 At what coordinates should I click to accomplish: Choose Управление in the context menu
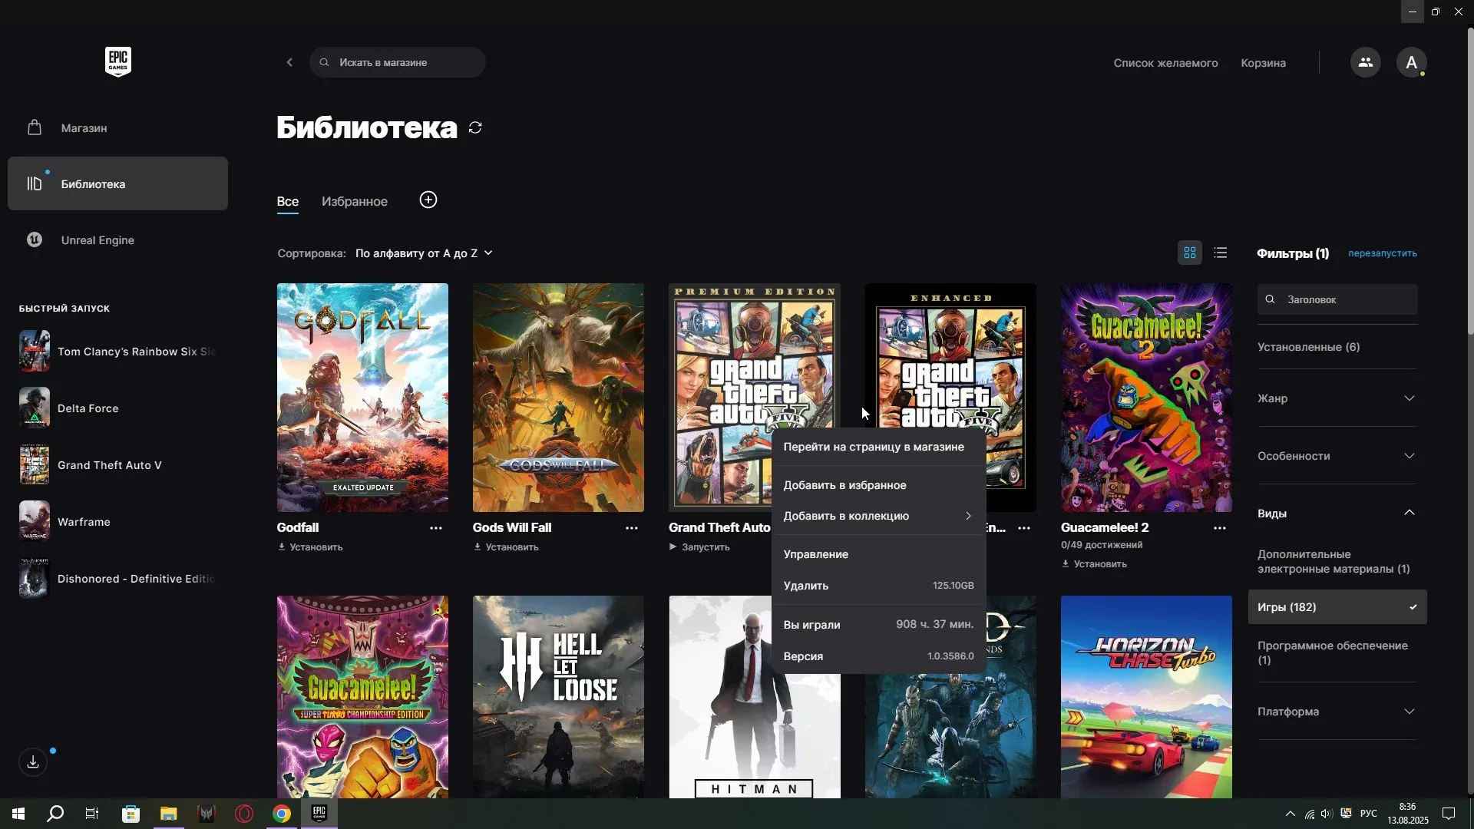click(815, 554)
